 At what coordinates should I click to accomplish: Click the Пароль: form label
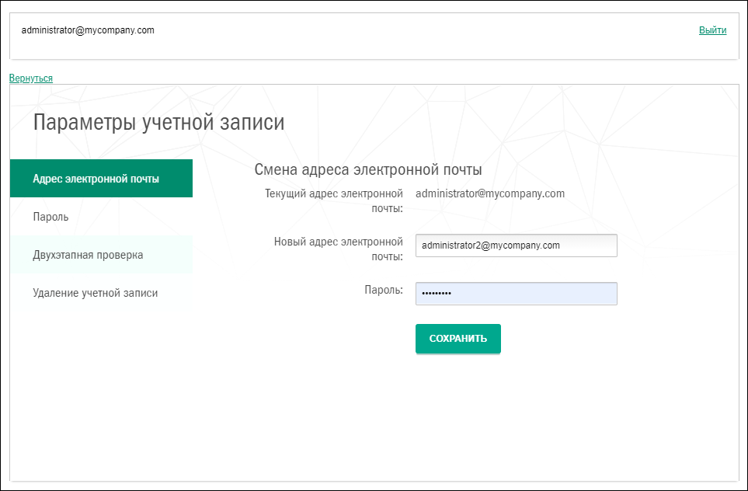point(384,290)
